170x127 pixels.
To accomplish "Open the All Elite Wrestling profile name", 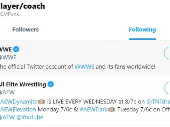I will pos(23,84).
